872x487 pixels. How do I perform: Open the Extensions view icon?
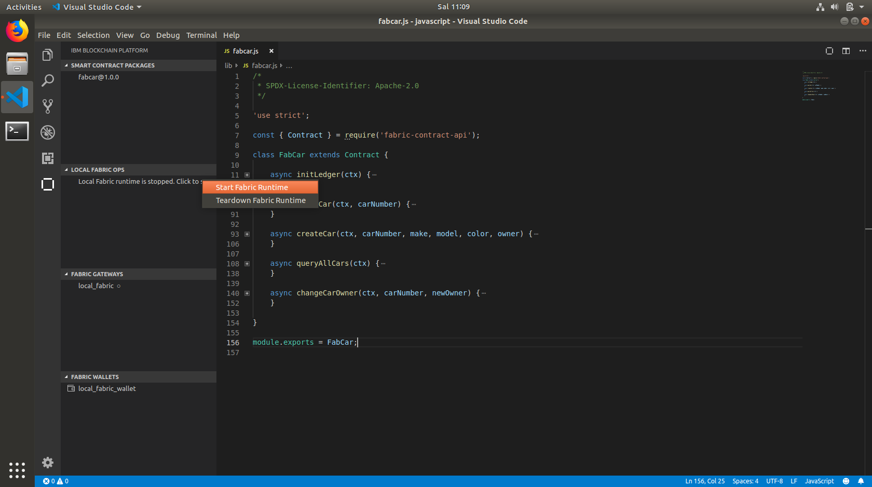click(47, 158)
